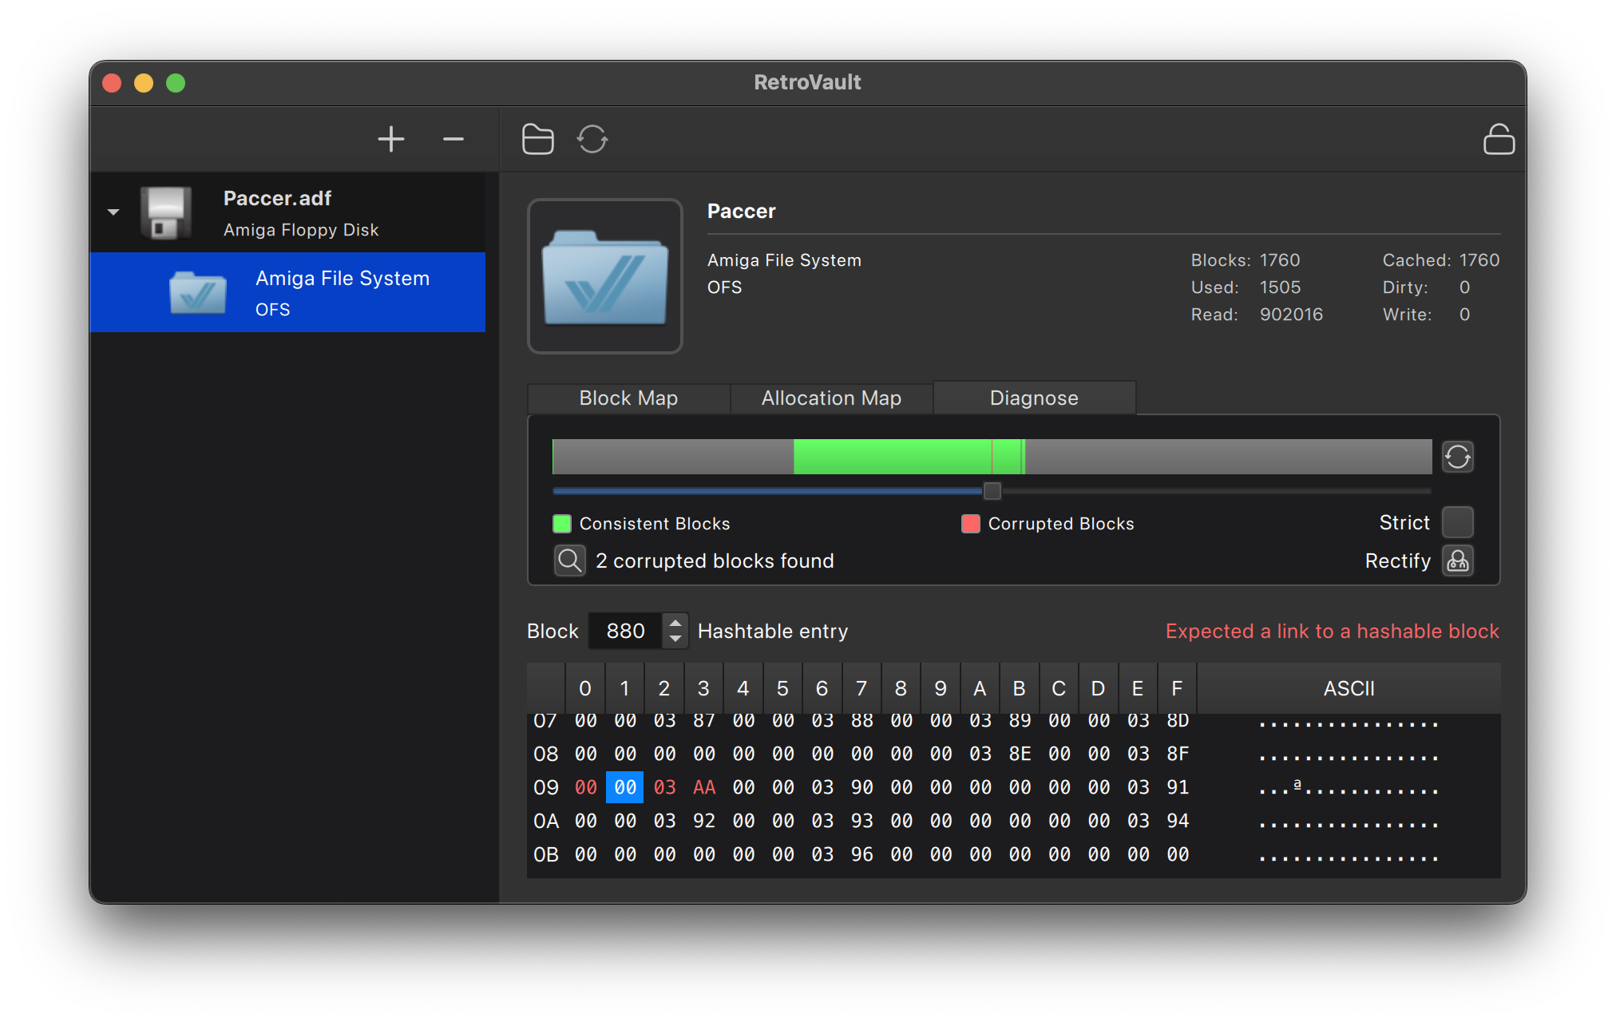Click the magnifier icon beside the corrupted blocks count
Viewport: 1616px width, 1022px height.
[569, 561]
